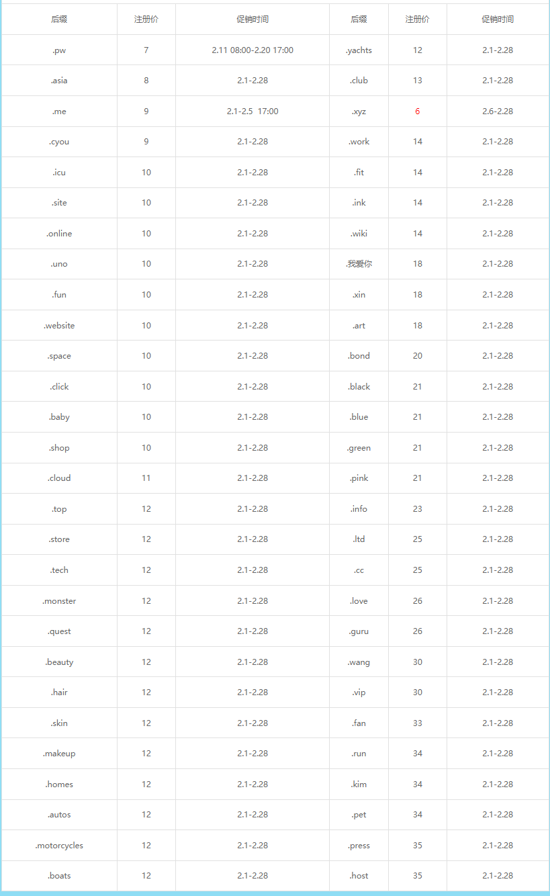
Task: Click the left 后缀 column header
Action: click(59, 19)
